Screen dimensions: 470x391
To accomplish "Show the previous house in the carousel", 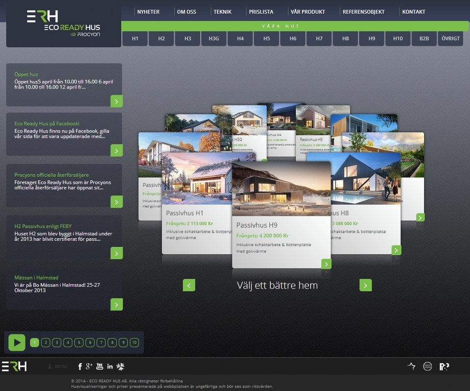I will click(189, 285).
